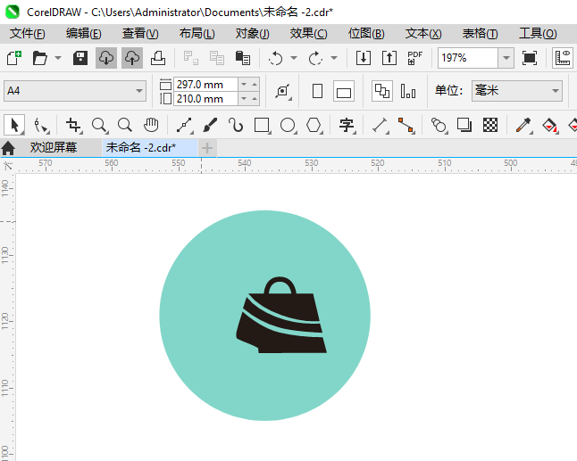Select the Blend tool icon

coord(439,125)
